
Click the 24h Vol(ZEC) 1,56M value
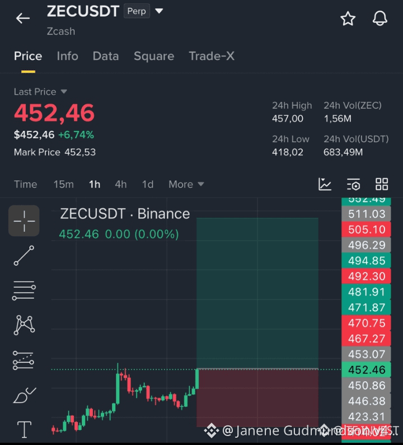point(338,119)
